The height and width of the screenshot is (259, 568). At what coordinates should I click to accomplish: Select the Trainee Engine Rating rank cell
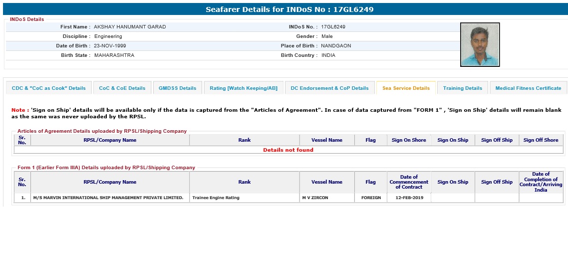pyautogui.click(x=216, y=198)
